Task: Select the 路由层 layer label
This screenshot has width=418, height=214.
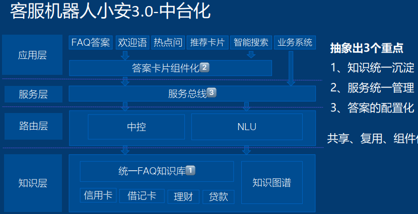Action: pos(33,126)
